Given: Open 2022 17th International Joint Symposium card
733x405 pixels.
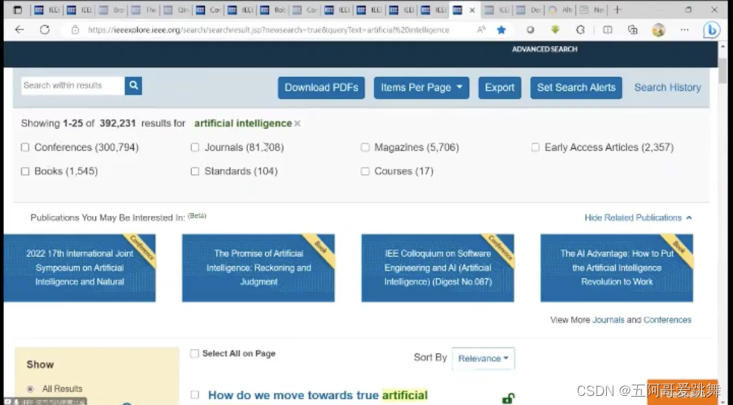Looking at the screenshot, I should pyautogui.click(x=79, y=268).
